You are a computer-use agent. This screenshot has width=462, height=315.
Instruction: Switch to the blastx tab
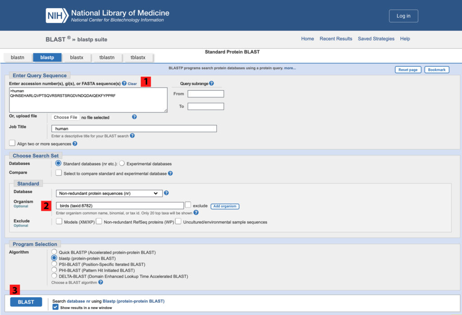pyautogui.click(x=77, y=57)
